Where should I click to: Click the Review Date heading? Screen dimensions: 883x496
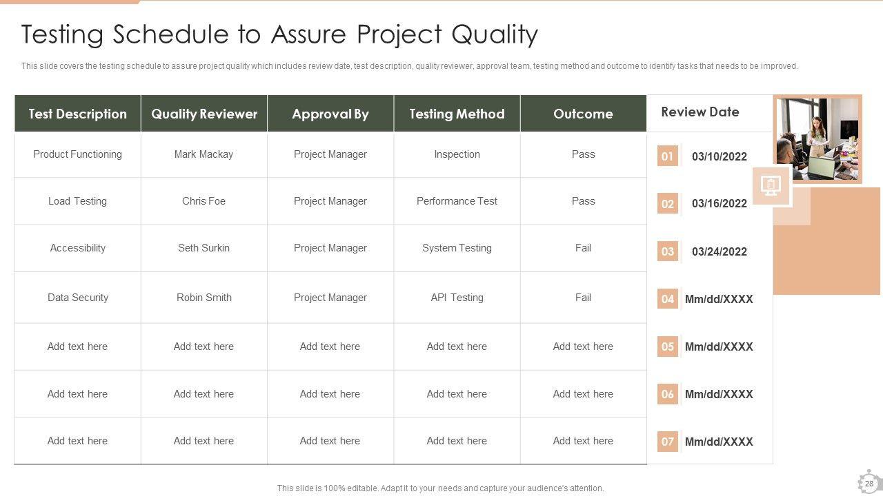700,112
